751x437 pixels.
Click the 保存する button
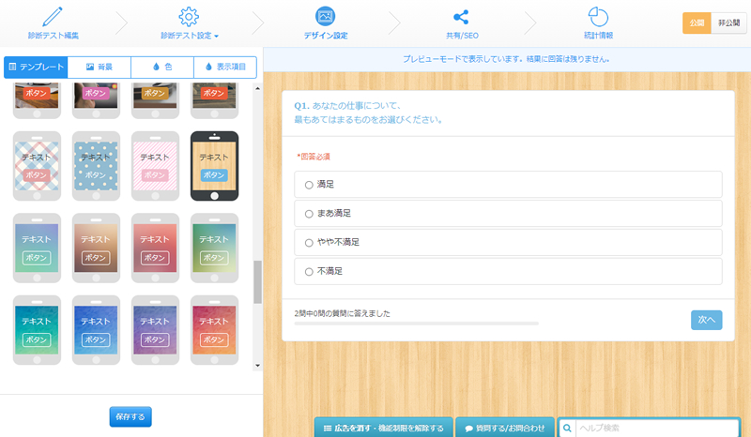[x=130, y=416]
